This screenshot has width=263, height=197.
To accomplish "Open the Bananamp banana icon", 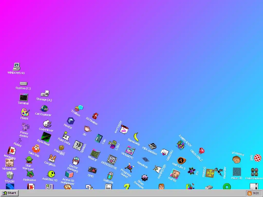I will click(136, 137).
